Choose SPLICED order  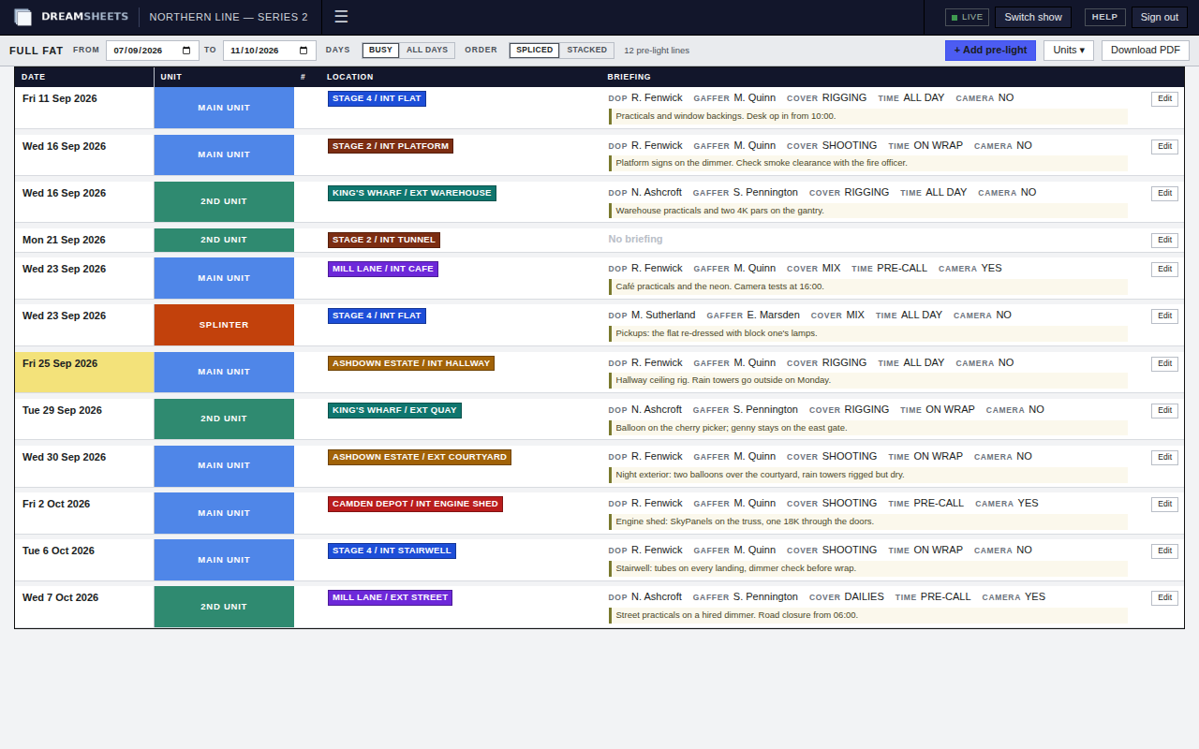(x=534, y=51)
